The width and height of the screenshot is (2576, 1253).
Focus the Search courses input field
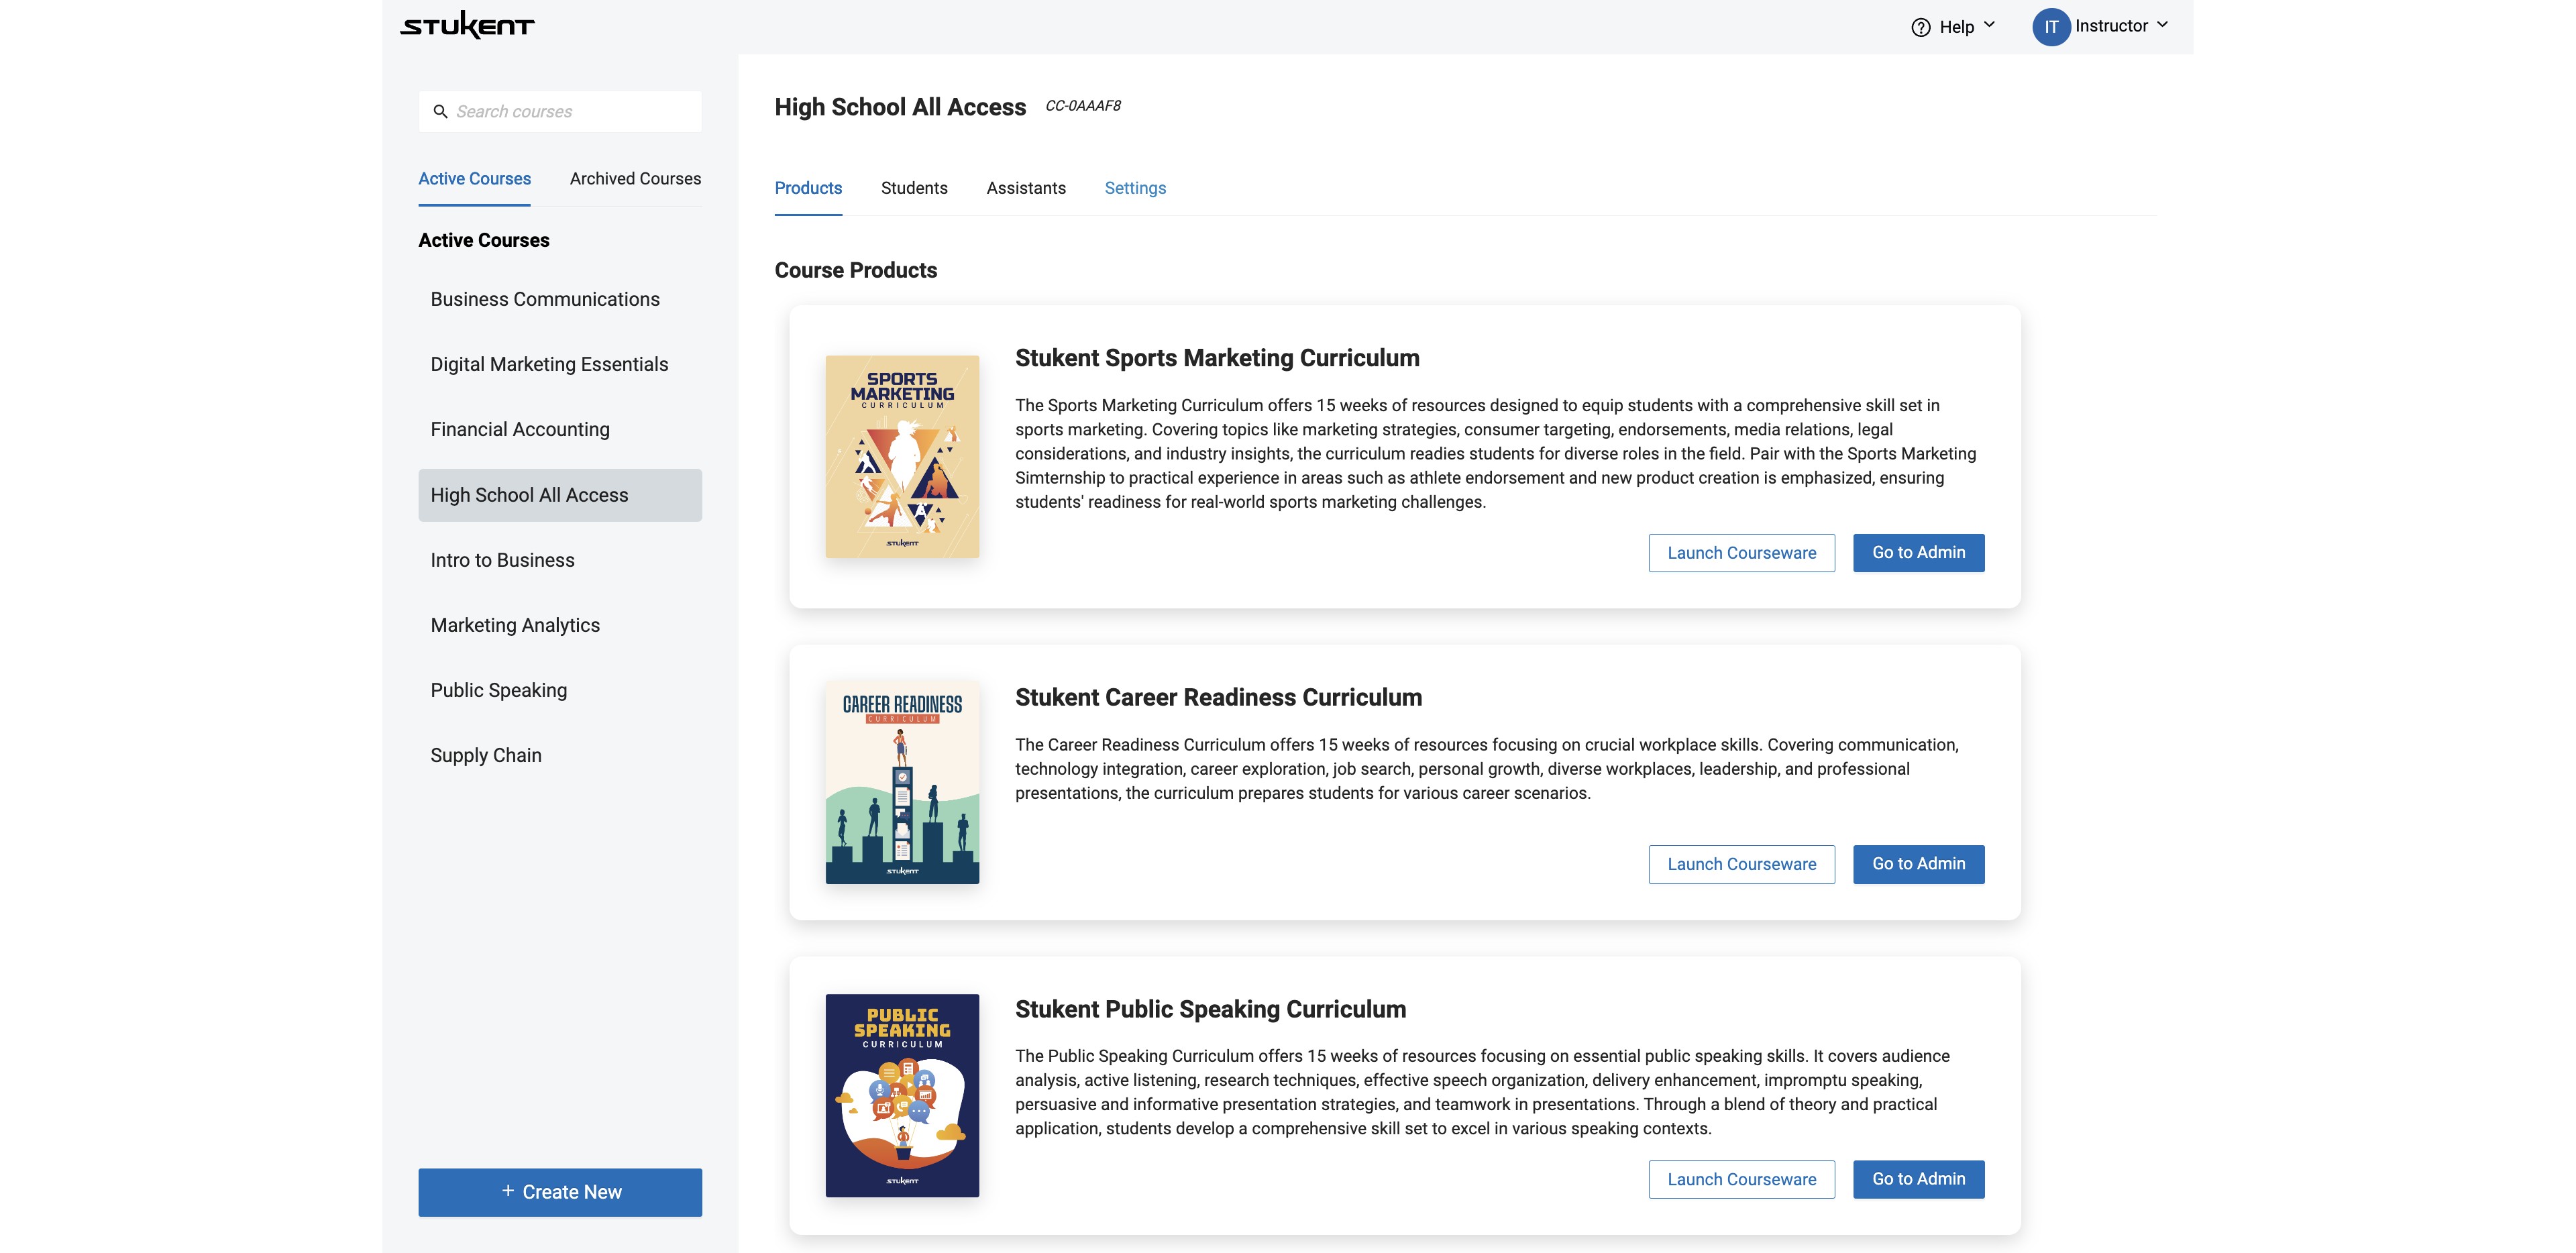pos(575,112)
